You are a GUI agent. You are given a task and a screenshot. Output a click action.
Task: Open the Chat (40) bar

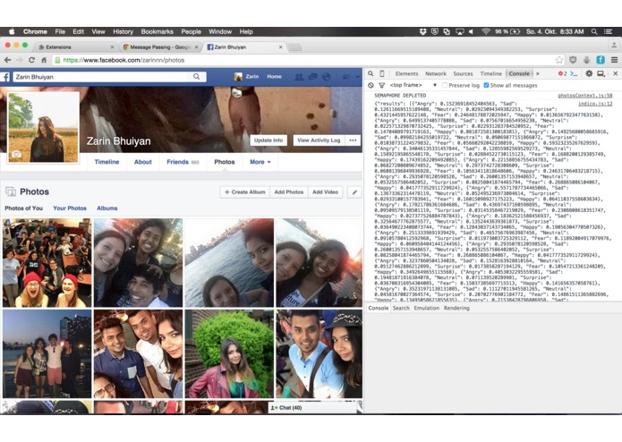[x=313, y=407]
